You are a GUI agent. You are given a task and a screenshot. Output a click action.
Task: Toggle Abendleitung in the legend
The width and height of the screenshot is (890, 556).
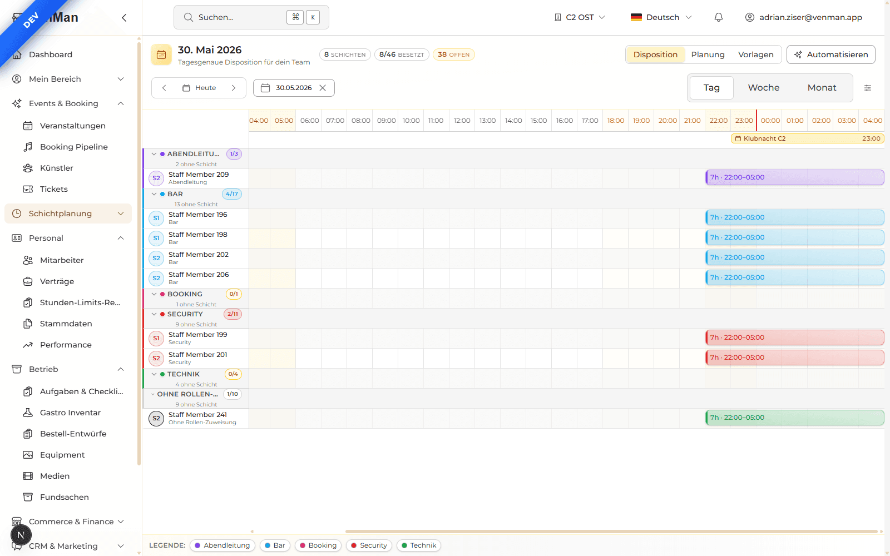222,545
